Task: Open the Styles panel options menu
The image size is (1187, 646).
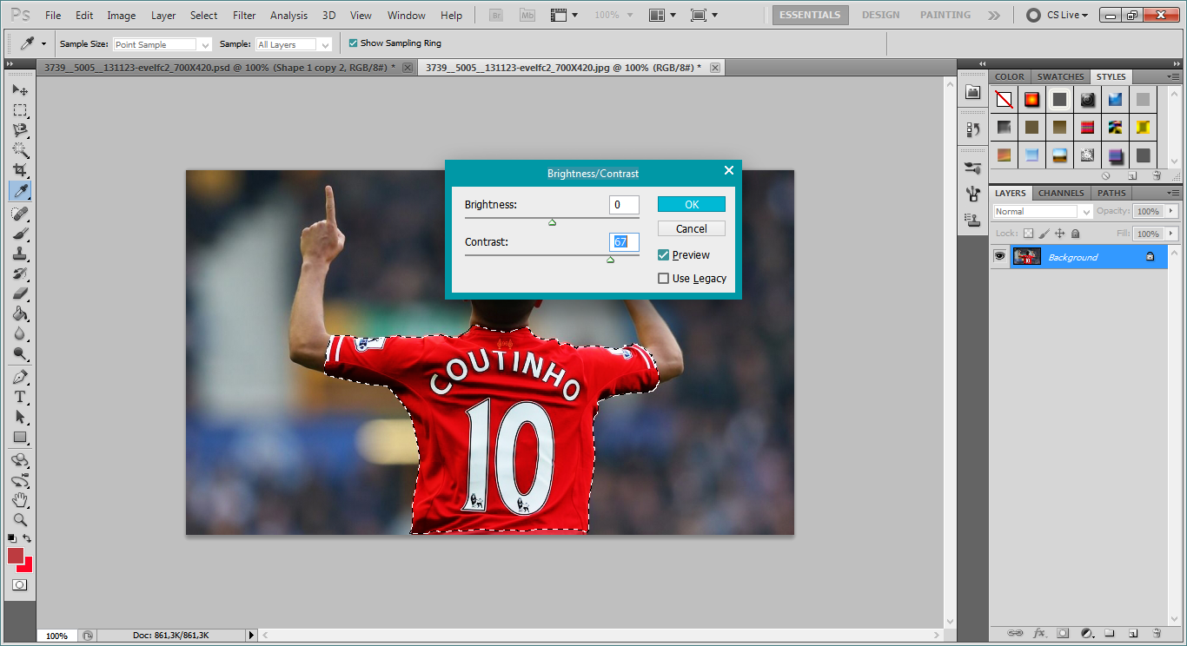Action: [x=1172, y=76]
